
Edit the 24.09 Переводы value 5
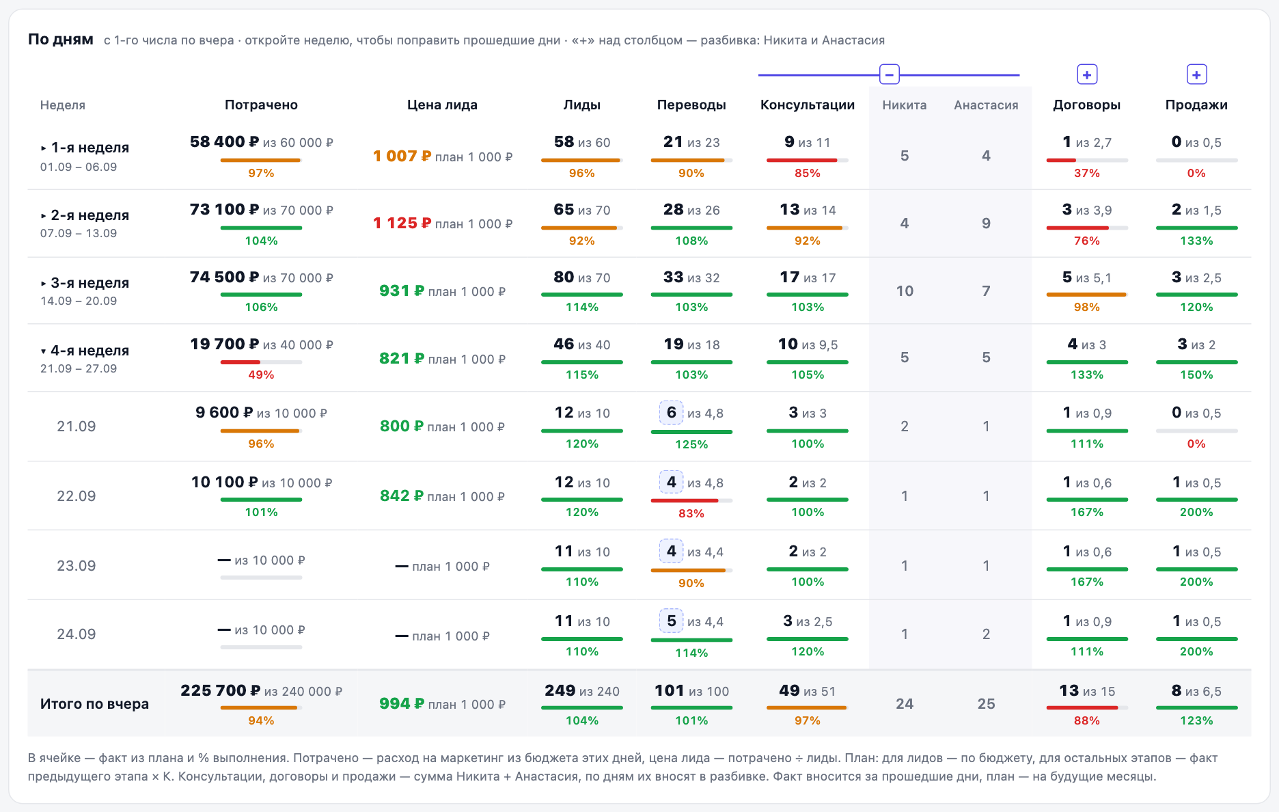pyautogui.click(x=671, y=621)
